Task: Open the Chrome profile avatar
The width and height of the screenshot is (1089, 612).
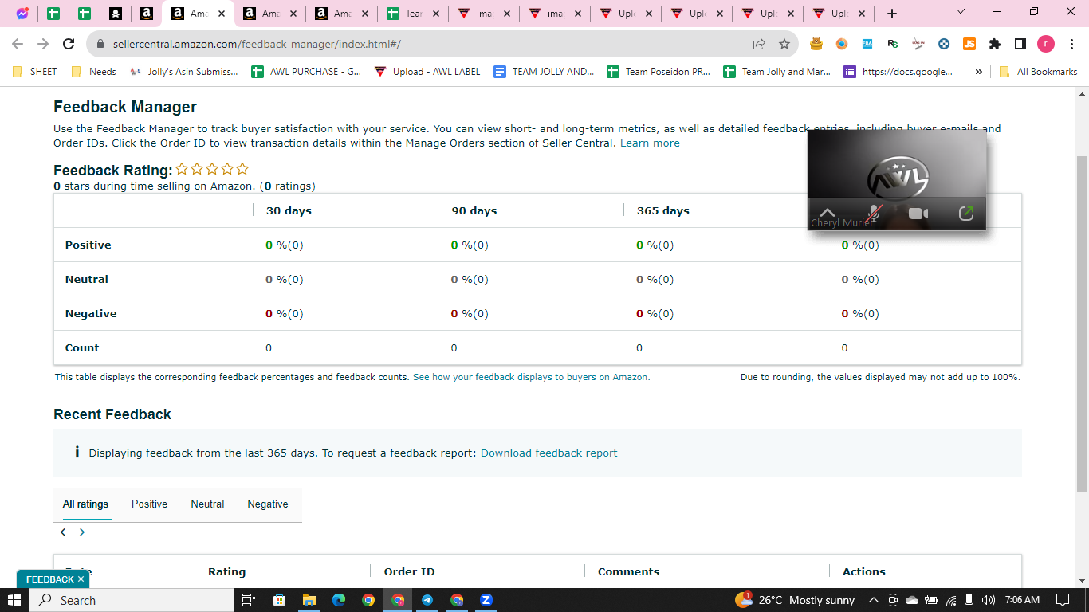Action: coord(1045,44)
